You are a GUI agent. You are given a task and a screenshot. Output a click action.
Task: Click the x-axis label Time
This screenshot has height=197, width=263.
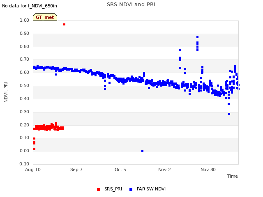point(232,176)
